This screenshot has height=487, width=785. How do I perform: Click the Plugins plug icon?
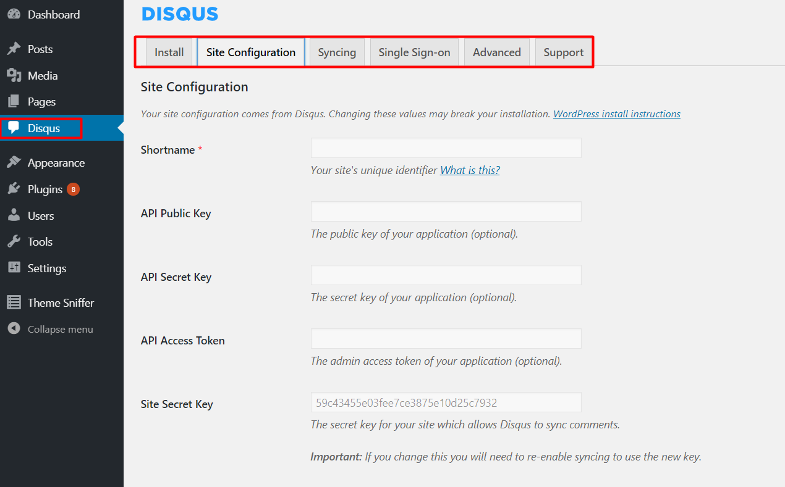pos(14,189)
